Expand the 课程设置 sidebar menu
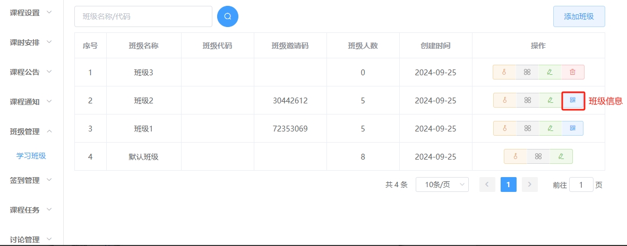The width and height of the screenshot is (627, 246). tap(31, 13)
